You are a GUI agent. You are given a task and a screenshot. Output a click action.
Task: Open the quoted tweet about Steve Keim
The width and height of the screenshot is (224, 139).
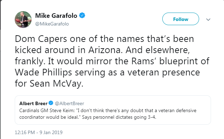pos(113,110)
